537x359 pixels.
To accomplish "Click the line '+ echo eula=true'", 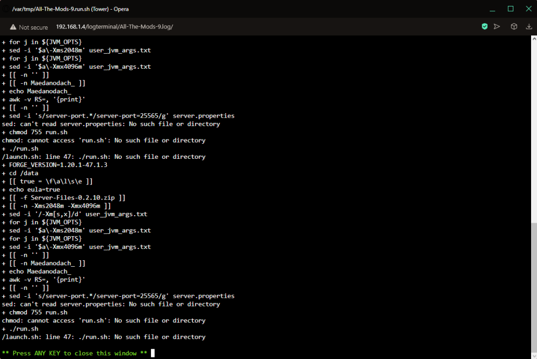I will tap(31, 189).
